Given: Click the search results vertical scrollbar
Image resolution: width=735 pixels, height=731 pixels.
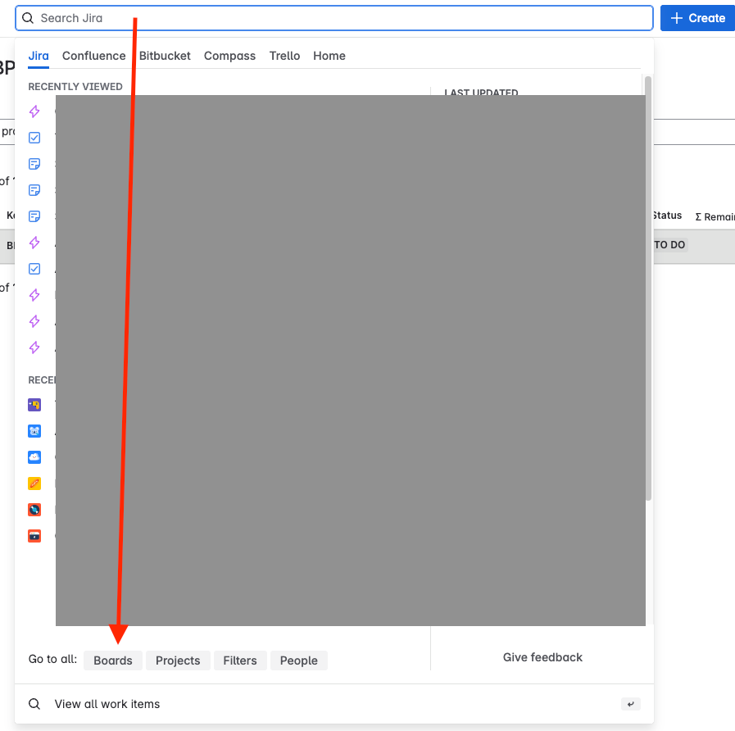Looking at the screenshot, I should (x=648, y=288).
